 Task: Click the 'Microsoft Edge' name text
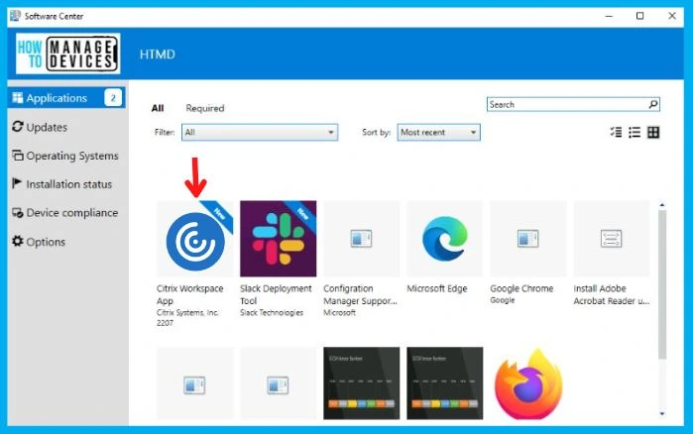pyautogui.click(x=437, y=288)
